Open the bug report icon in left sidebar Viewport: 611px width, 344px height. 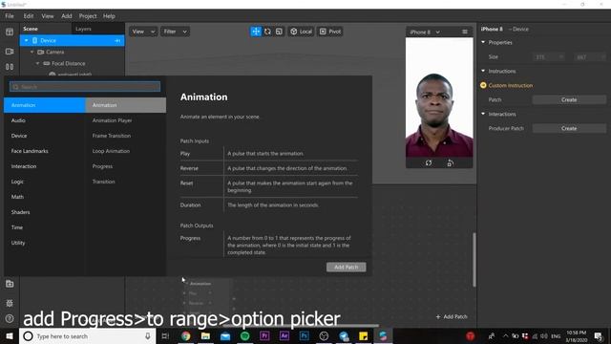point(10,303)
